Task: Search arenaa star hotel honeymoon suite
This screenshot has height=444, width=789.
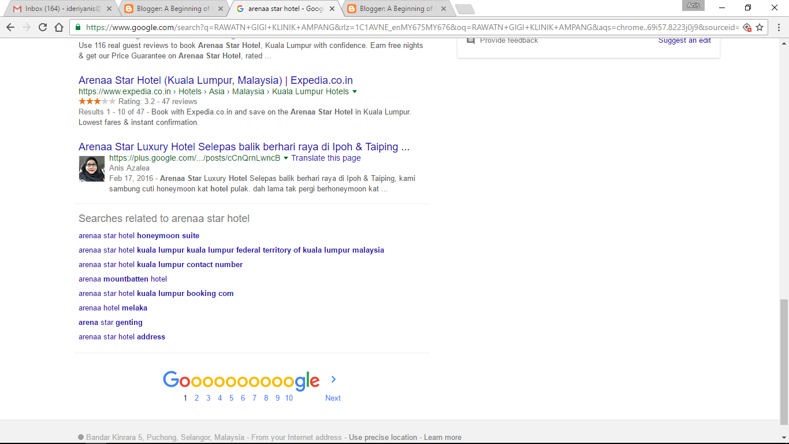Action: click(x=139, y=236)
